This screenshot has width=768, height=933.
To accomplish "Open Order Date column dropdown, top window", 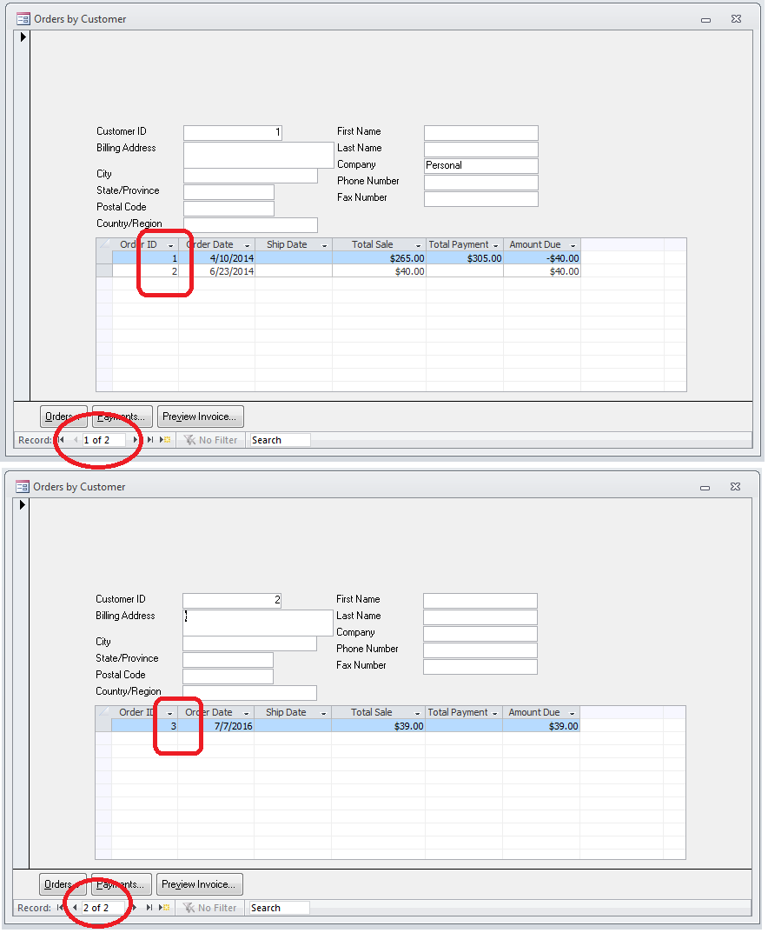I will point(248,245).
